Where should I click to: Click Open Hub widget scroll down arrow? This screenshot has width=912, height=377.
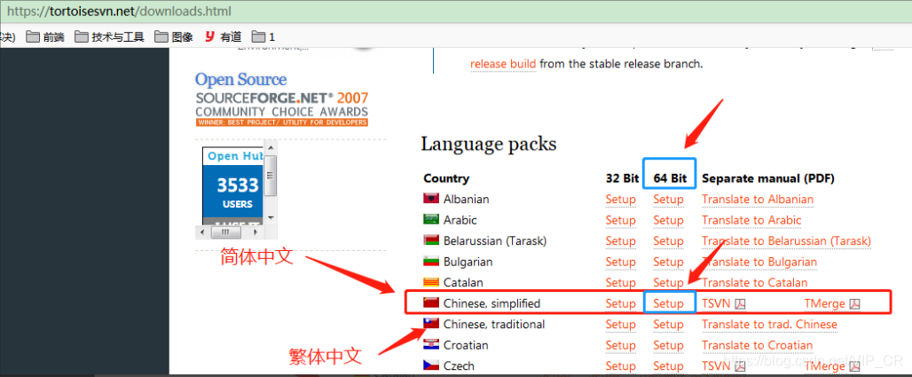(271, 217)
